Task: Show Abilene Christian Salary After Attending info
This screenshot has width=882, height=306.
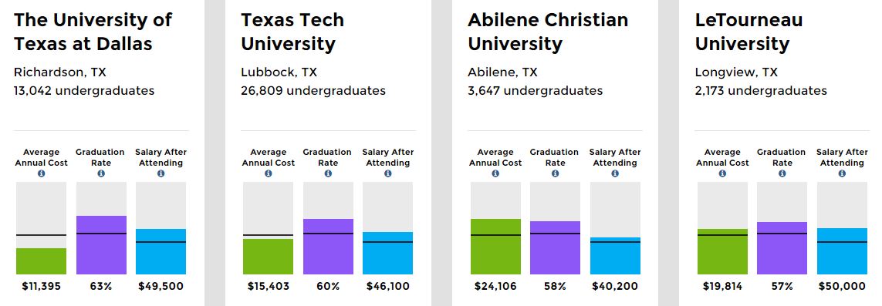Action: click(x=615, y=173)
